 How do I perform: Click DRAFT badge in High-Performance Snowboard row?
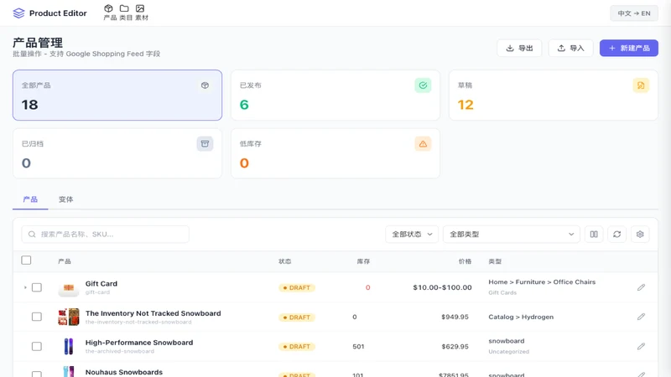click(x=297, y=347)
